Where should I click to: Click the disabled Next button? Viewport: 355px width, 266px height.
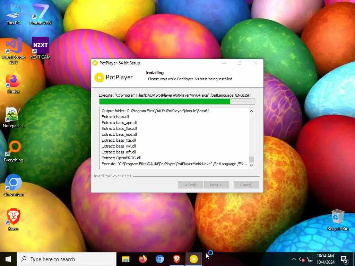[x=216, y=185]
